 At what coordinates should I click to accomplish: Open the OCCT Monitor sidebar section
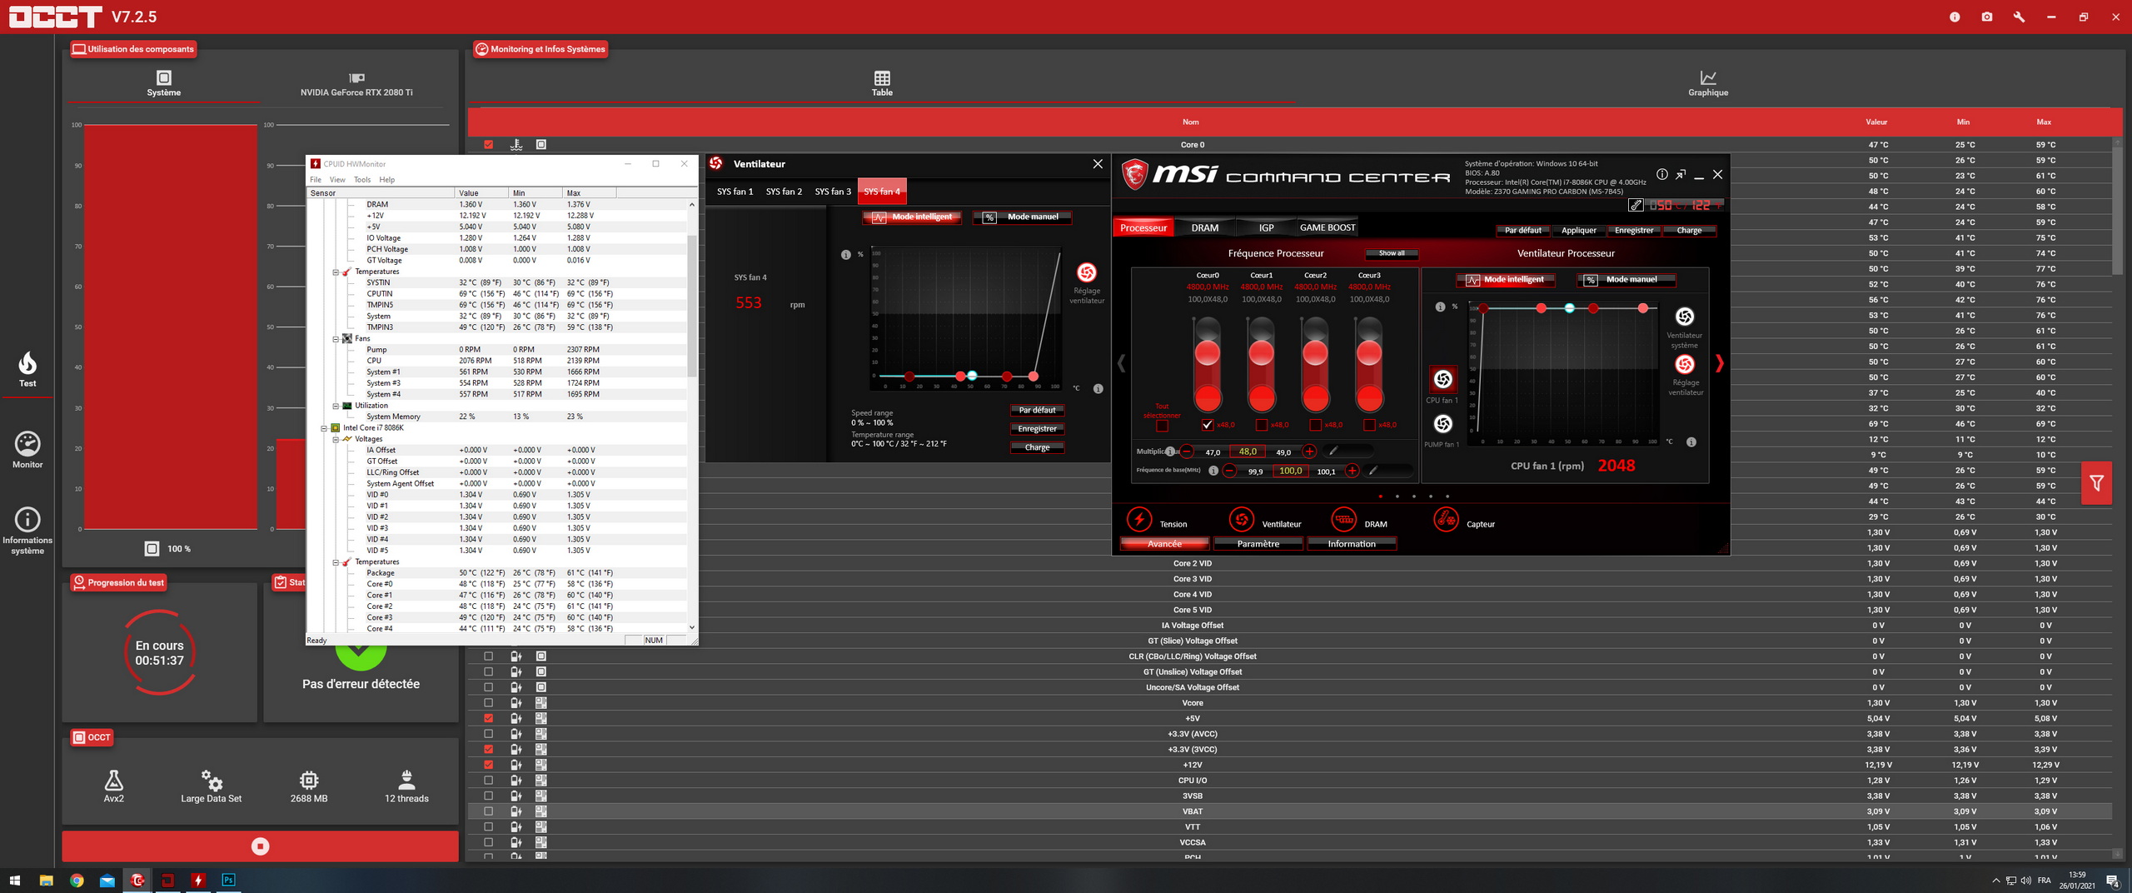(27, 449)
